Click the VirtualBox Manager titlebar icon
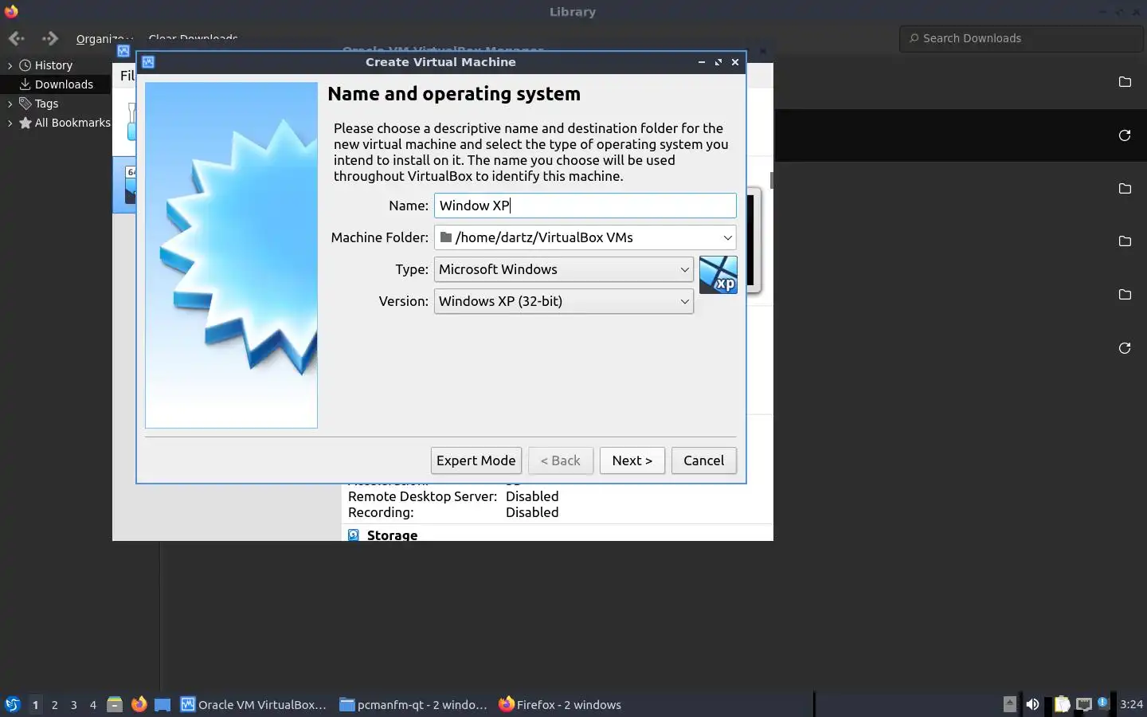The height and width of the screenshot is (717, 1147). [x=123, y=51]
